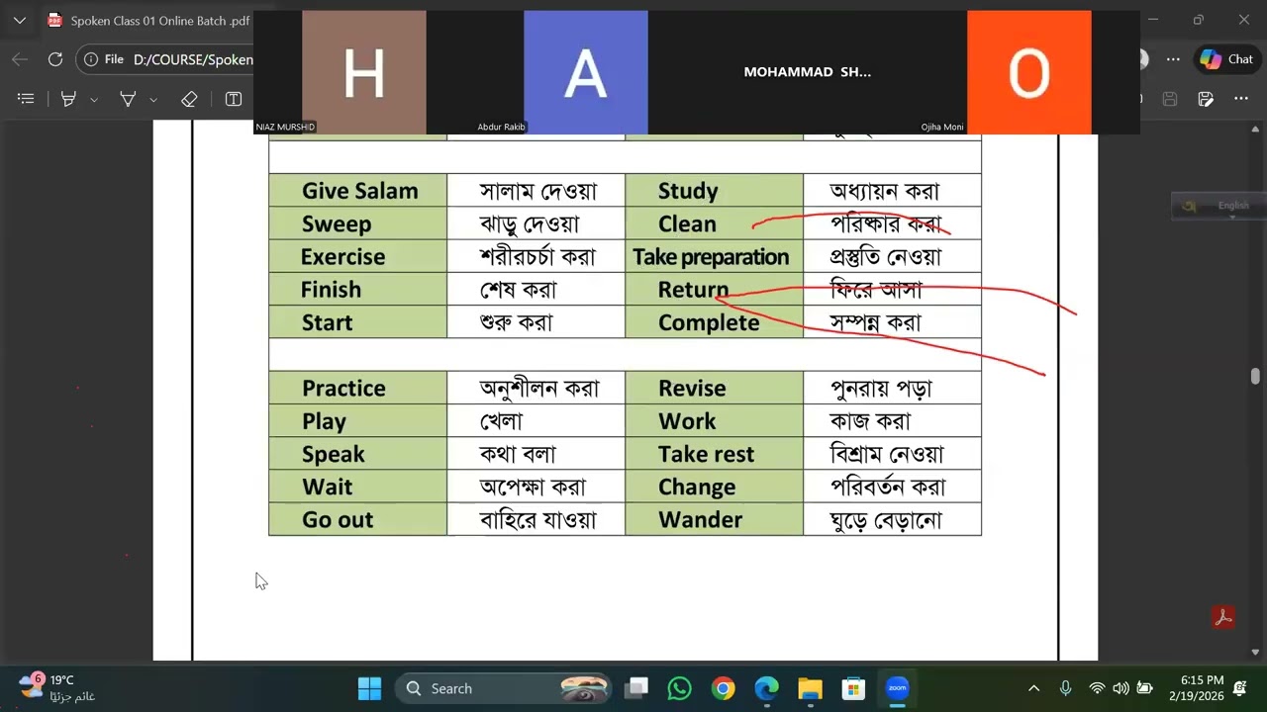Open Wi-Fi network settings

(x=1097, y=688)
